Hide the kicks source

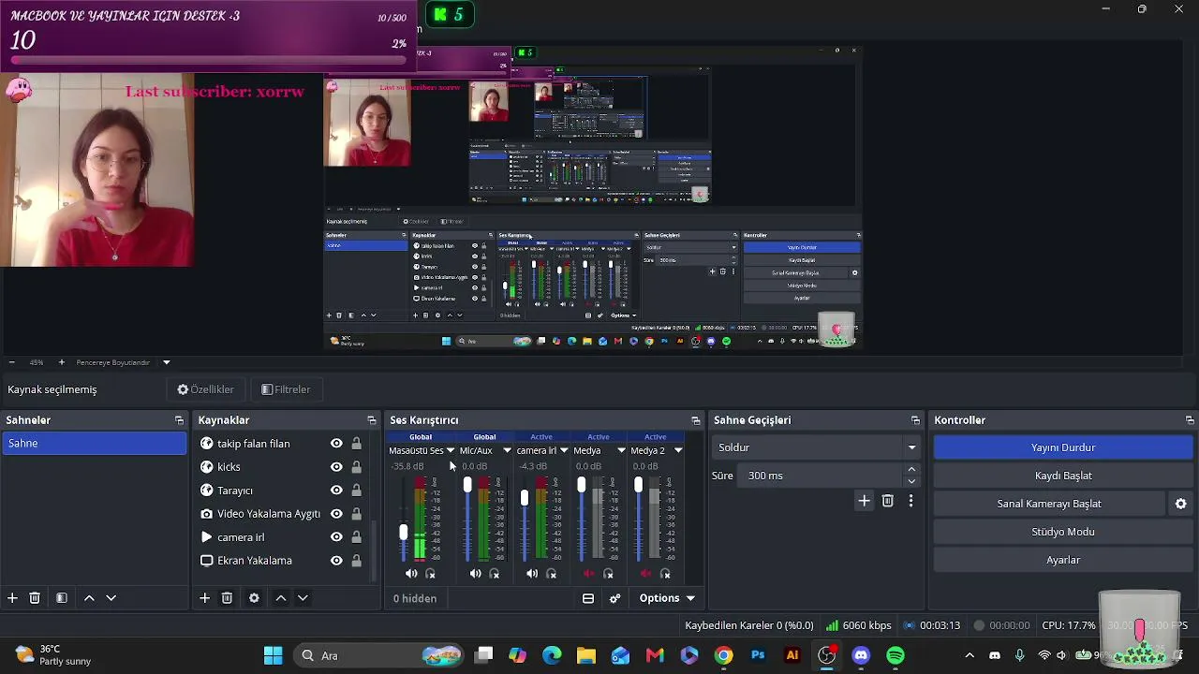point(336,467)
